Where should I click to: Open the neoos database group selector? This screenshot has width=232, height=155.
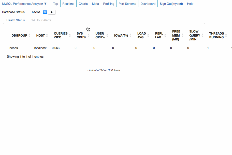(x=38, y=12)
